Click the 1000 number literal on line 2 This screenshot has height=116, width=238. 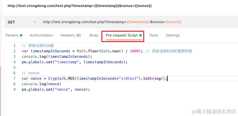pyautogui.click(x=134, y=51)
